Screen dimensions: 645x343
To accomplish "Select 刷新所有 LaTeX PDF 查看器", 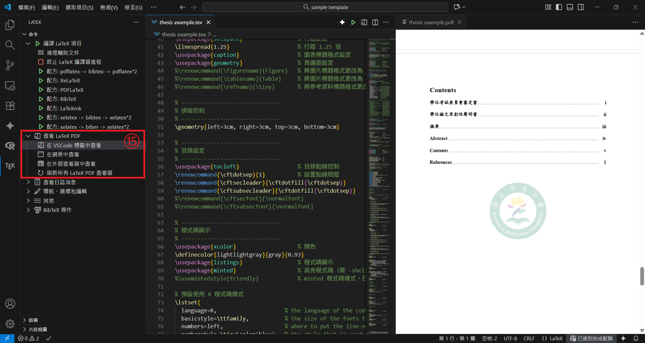I will pos(83,173).
